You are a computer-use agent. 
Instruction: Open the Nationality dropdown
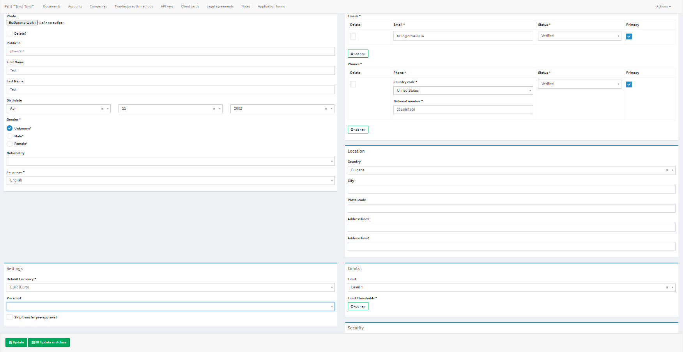click(170, 162)
